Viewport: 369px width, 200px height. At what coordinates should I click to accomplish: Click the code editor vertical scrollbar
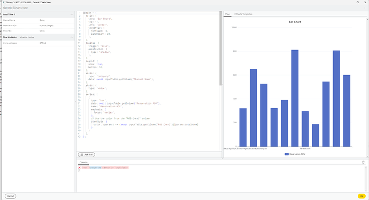click(x=220, y=48)
